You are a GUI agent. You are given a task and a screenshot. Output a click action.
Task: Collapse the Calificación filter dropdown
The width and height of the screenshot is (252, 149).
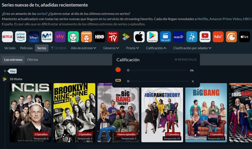point(156,48)
